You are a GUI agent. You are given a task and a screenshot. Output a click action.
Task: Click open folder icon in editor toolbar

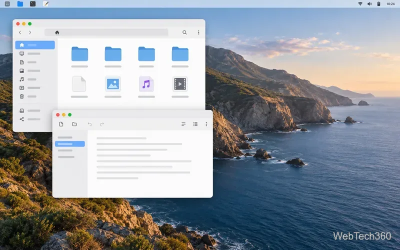tap(74, 124)
